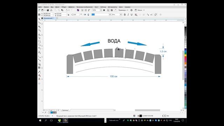Toggle the lock ratio padlock

tap(69, 15)
